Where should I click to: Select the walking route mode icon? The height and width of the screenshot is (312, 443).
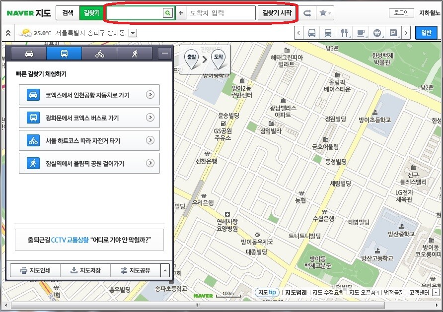134,54
